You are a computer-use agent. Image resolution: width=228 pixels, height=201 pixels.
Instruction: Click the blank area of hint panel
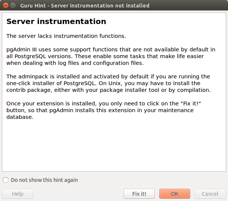pyautogui.click(x=114, y=146)
